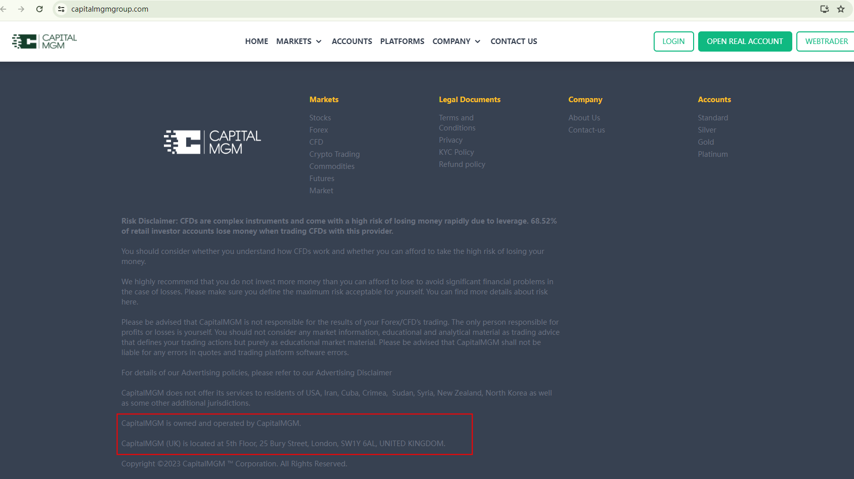Click OPEN REAL ACCOUNT button
Viewport: 854px width, 479px height.
745,41
